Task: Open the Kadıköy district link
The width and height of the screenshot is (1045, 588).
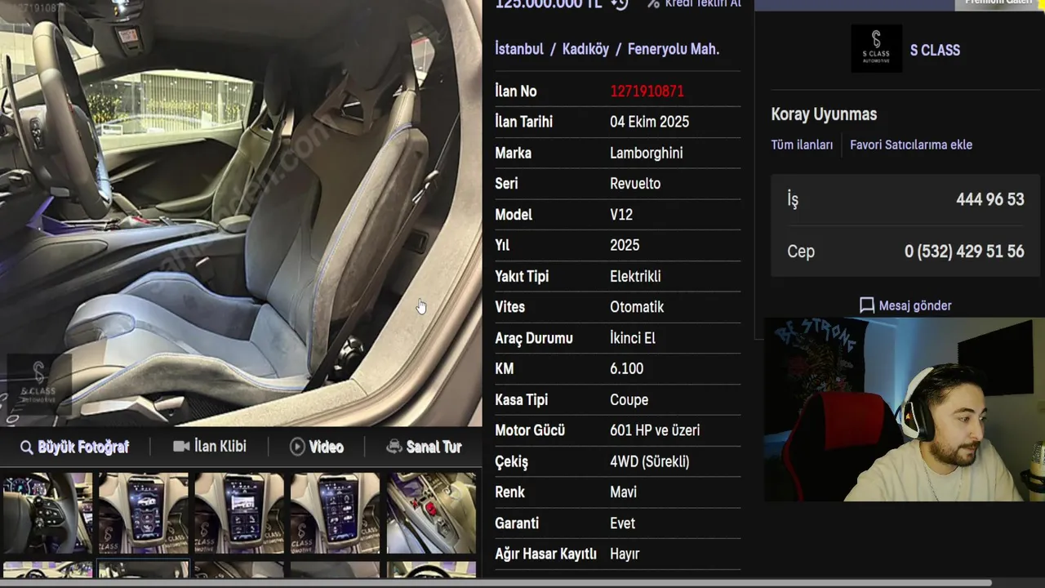Action: click(x=585, y=49)
